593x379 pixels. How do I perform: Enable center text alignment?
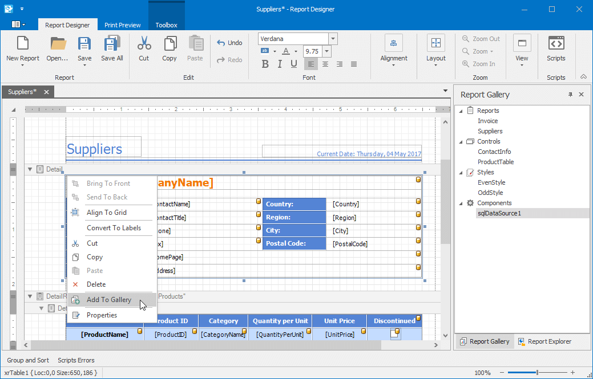(x=325, y=64)
